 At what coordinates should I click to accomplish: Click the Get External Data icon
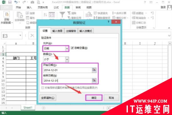[7, 14]
